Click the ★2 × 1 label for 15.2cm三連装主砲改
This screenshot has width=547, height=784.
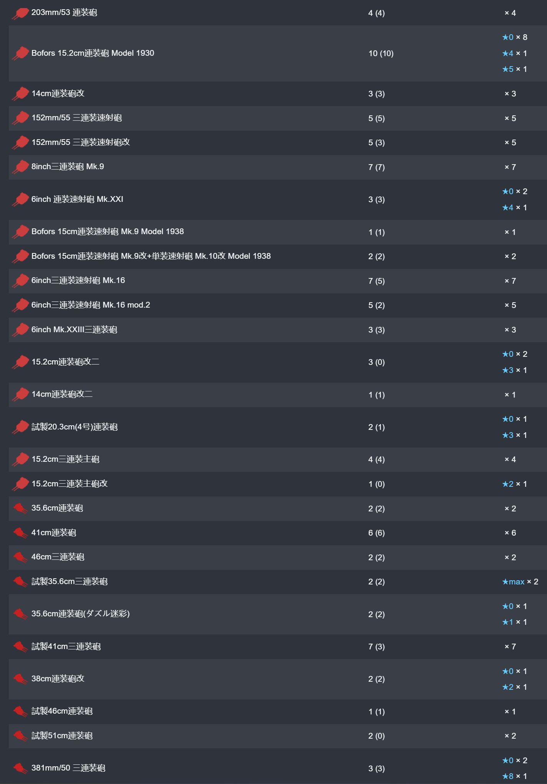[514, 484]
